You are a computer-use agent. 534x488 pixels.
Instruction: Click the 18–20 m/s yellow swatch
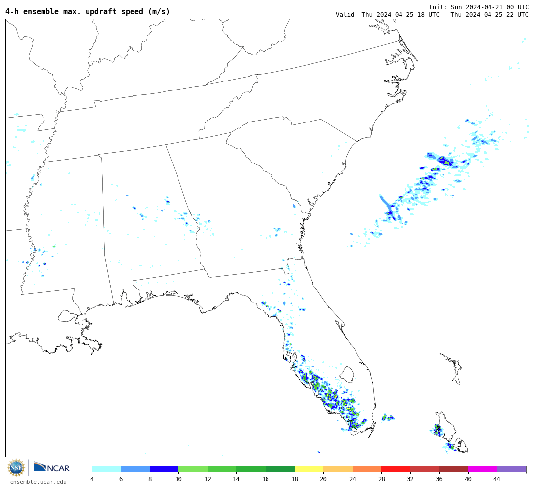(309, 469)
